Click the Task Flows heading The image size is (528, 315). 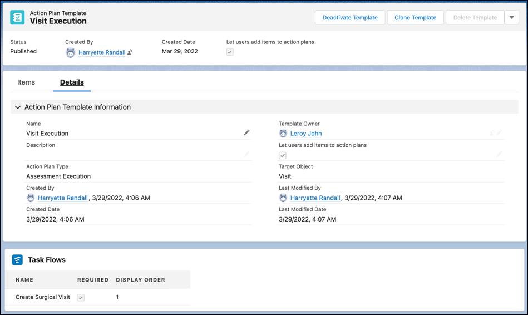(47, 260)
